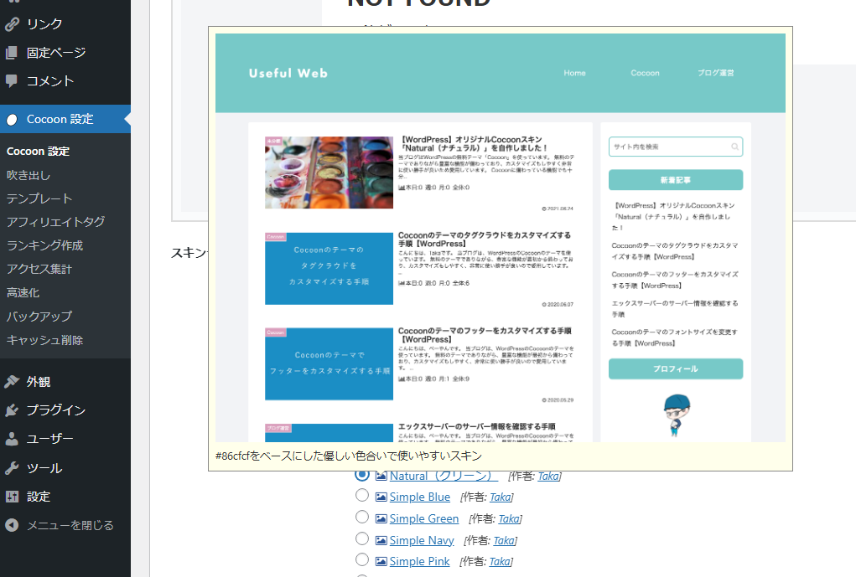Open the 吹き出し submenu item
856x577 pixels.
tap(29, 175)
